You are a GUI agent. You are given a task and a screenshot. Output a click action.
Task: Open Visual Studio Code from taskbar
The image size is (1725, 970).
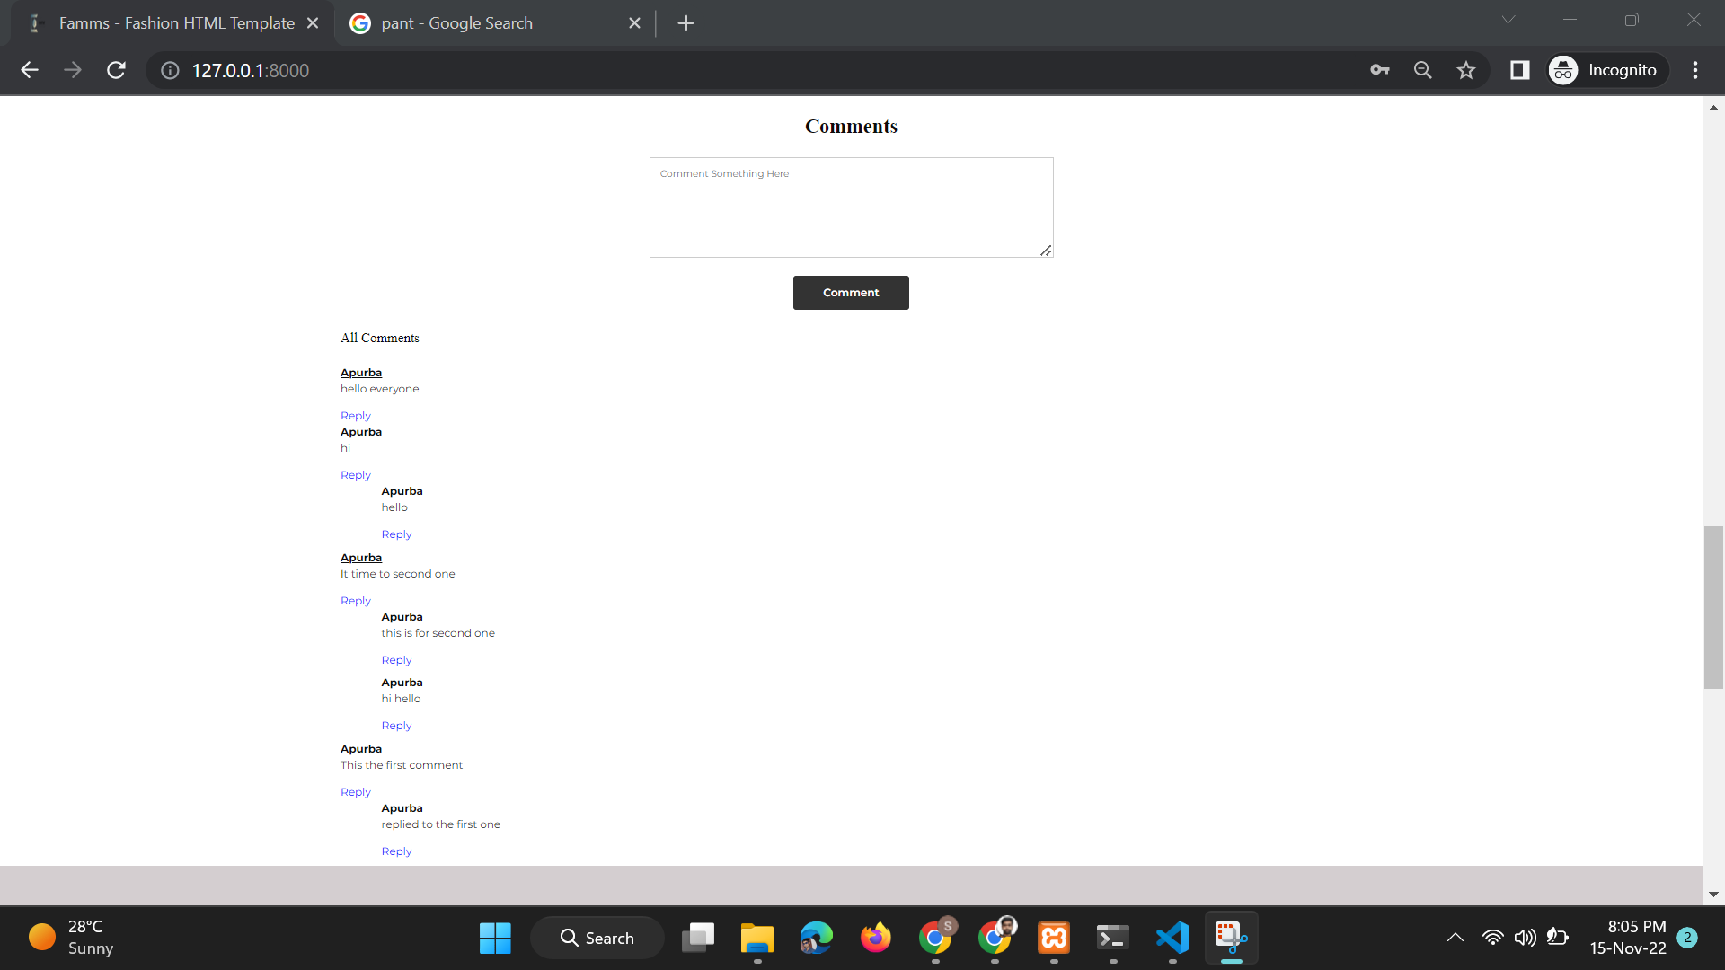point(1172,937)
